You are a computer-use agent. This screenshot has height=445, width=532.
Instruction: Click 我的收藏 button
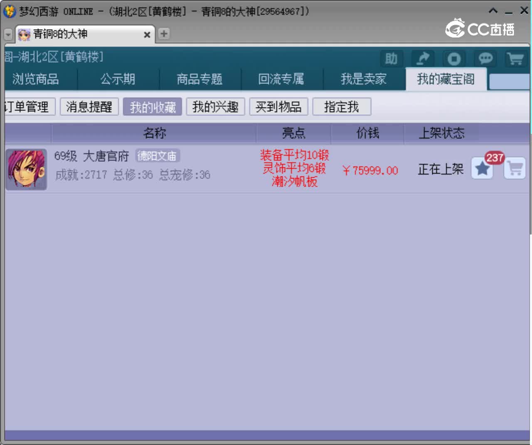(x=153, y=107)
